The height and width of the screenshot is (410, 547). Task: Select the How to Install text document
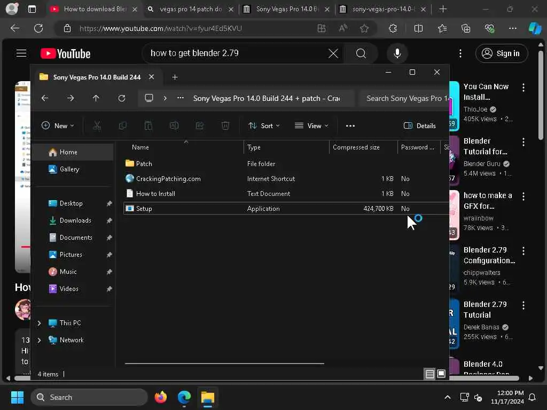pos(286,193)
